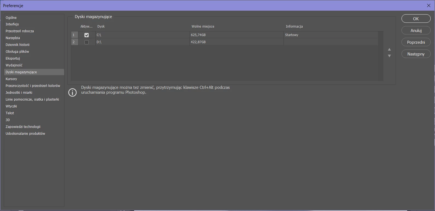This screenshot has height=211, width=435.
Task: Move selected scratch disk up with arrow
Action: coord(389,49)
